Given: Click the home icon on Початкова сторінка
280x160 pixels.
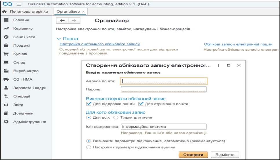Looking at the screenshot, I should click(4, 12).
